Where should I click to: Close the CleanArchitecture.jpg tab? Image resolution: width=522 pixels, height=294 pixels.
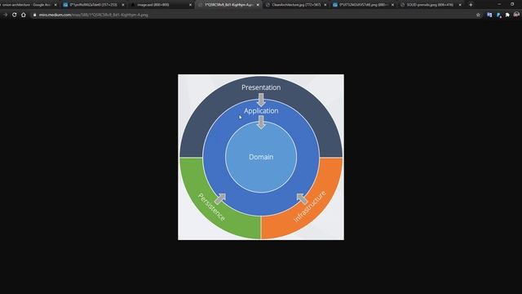325,5
